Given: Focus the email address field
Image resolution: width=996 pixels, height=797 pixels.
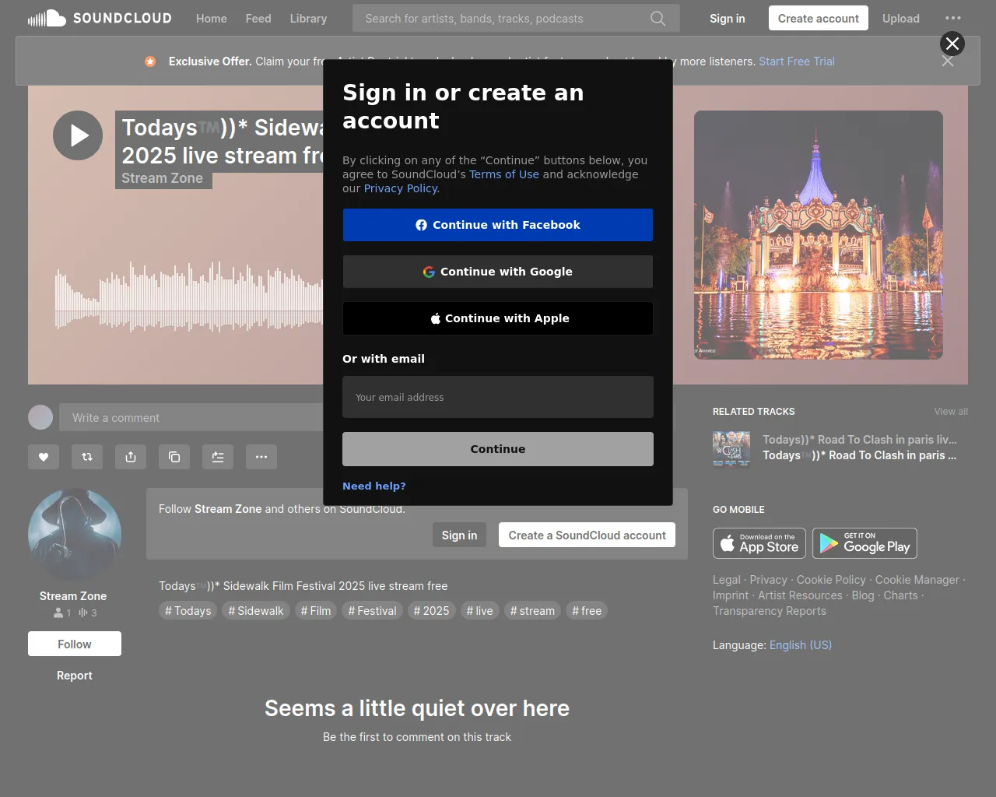Looking at the screenshot, I should coord(498,397).
